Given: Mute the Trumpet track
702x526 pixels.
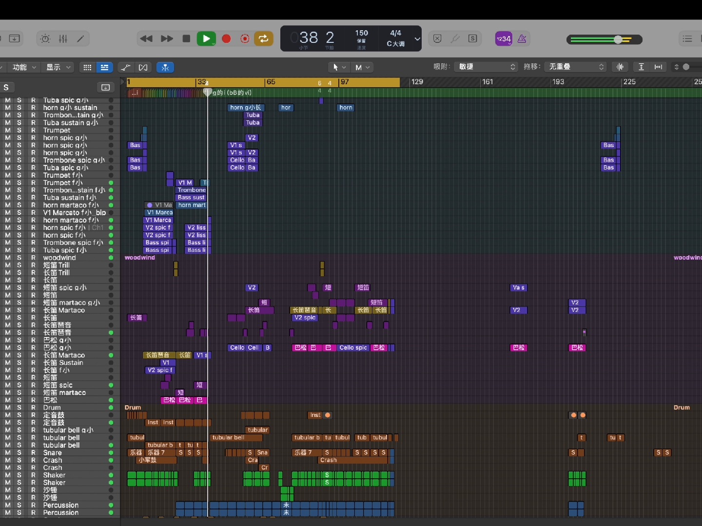Looking at the screenshot, I should [x=8, y=131].
